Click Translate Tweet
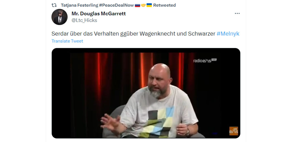Screen dimensions: 292x142 67,41
